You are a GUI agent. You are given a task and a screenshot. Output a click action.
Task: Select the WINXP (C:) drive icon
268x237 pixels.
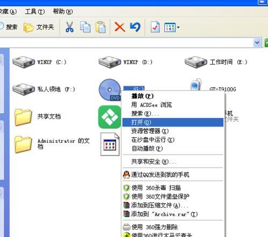pyautogui.click(x=24, y=62)
